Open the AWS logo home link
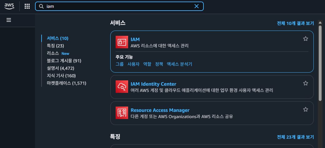Image resolution: width=325 pixels, height=148 pixels. click(x=9, y=7)
